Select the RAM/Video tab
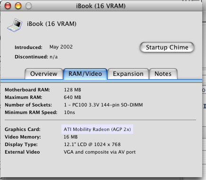 tap(85, 74)
